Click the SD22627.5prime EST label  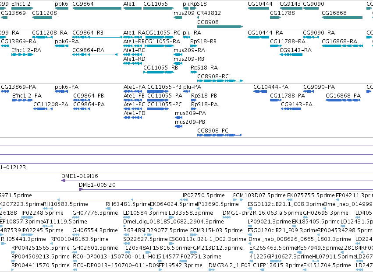[146, 239]
